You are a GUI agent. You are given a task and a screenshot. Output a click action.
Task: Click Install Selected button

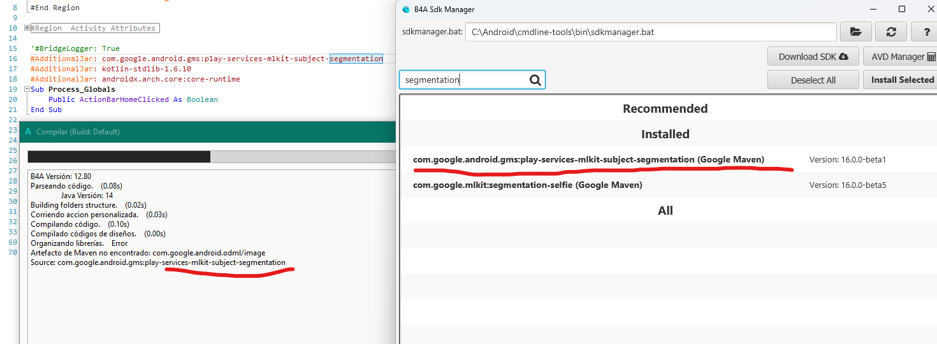tap(900, 80)
